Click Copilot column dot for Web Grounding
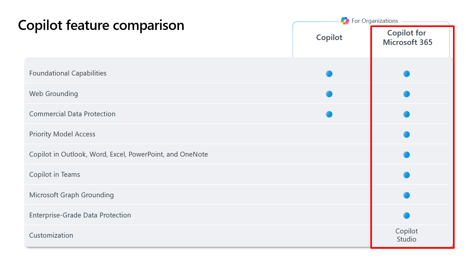 pos(329,94)
